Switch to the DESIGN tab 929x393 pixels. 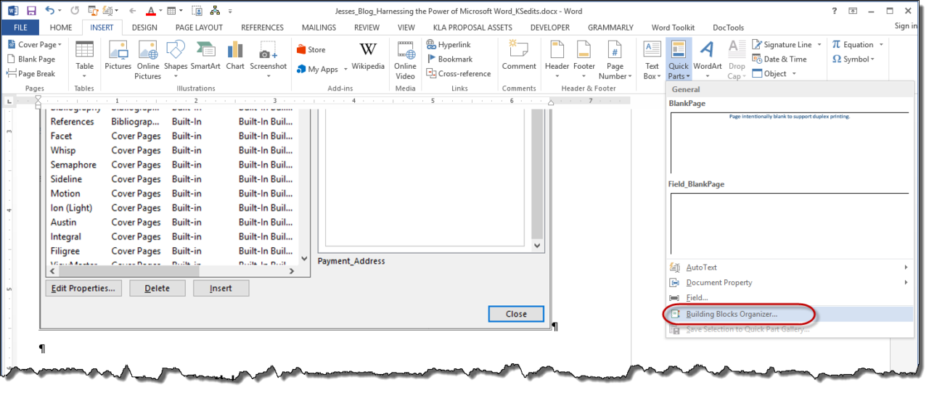tap(144, 28)
